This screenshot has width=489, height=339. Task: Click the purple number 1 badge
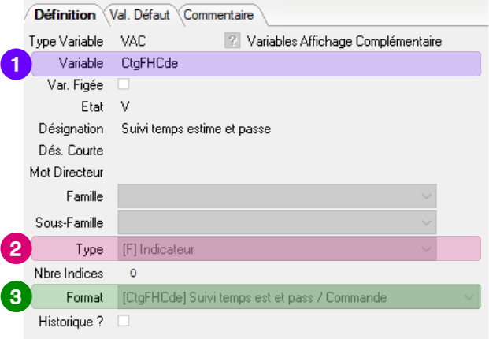tap(14, 63)
